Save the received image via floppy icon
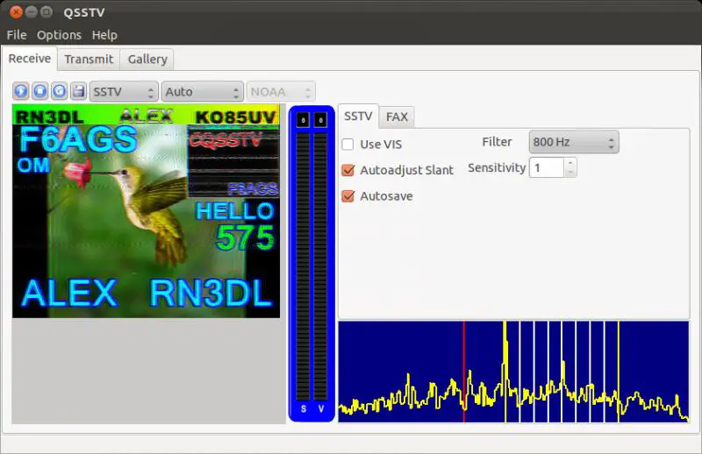Viewport: 702px width, 454px height. (78, 91)
